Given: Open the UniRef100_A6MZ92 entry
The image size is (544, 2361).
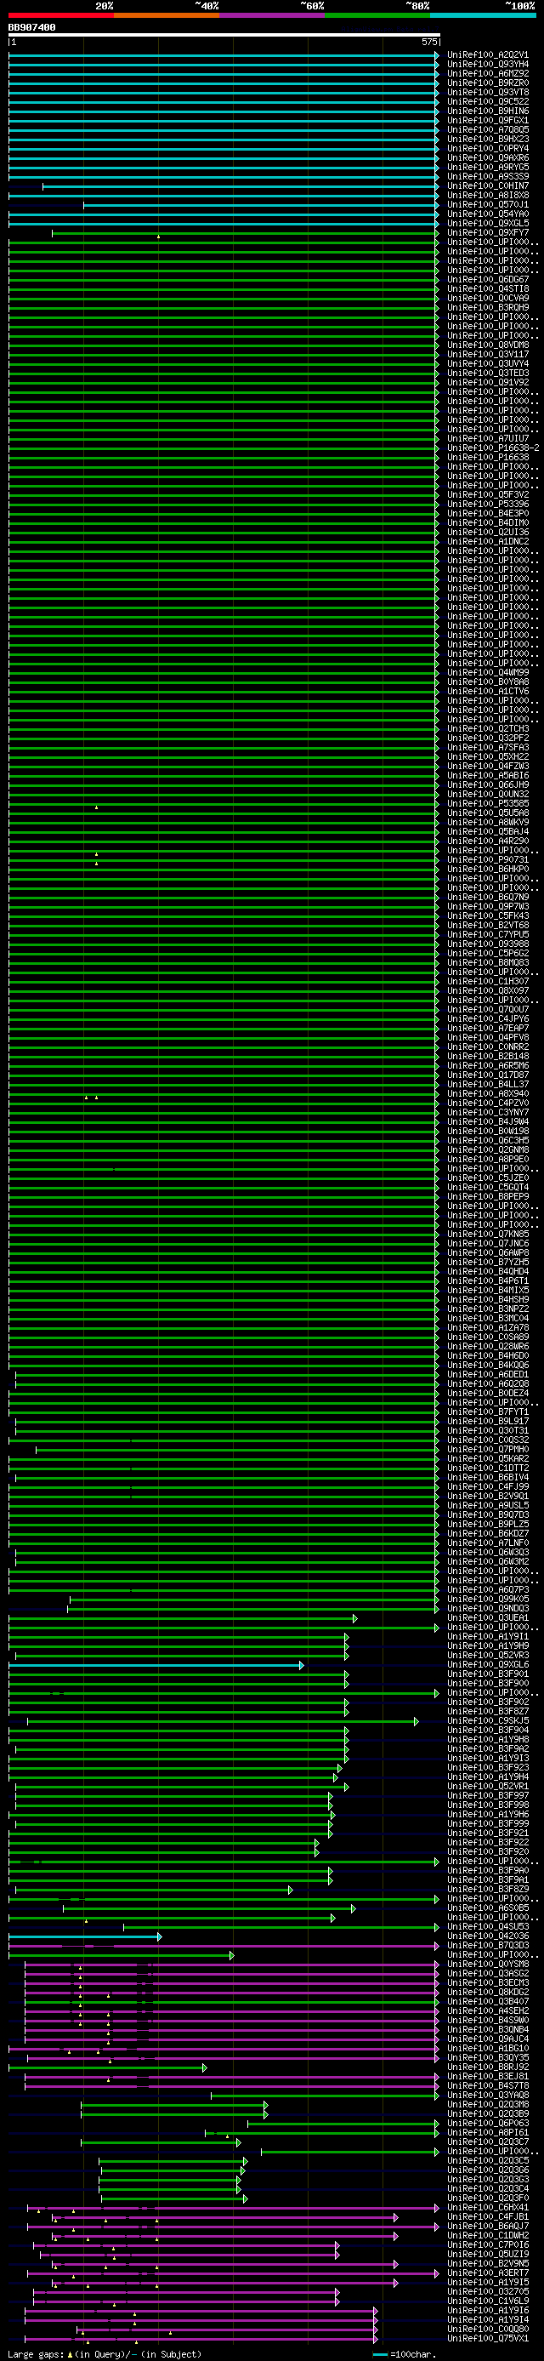Looking at the screenshot, I should pos(487,73).
